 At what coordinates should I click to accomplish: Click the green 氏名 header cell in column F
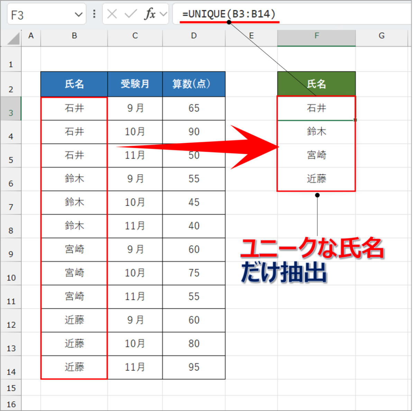pyautogui.click(x=316, y=84)
